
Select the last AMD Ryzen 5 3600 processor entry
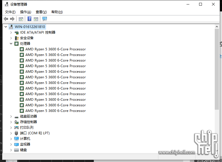point(56,111)
